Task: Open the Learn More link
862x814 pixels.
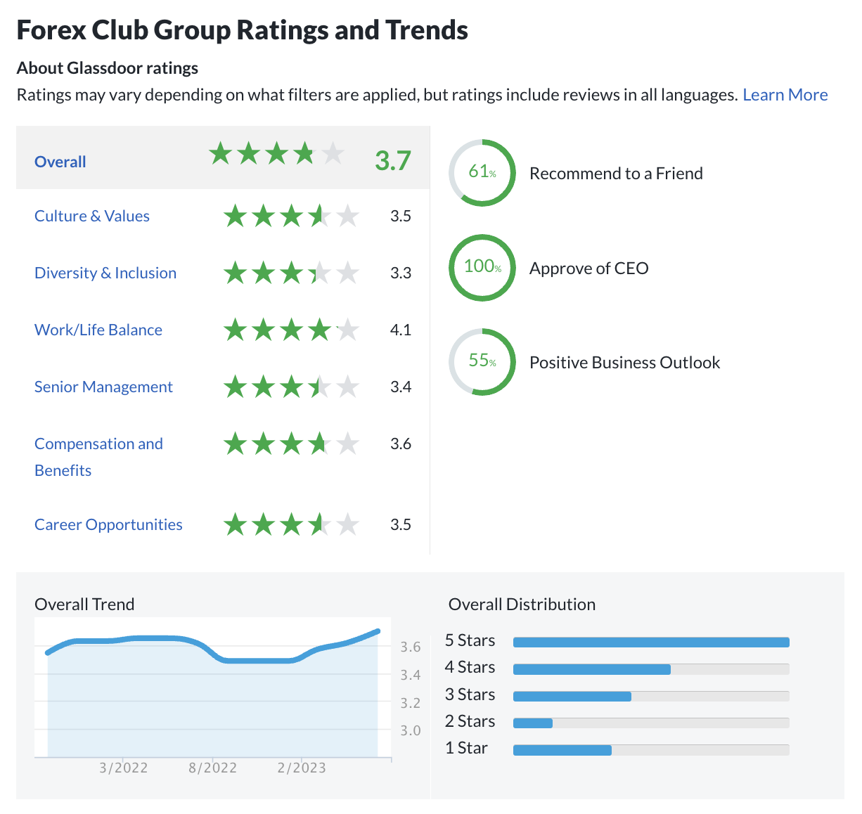Action: click(x=785, y=95)
